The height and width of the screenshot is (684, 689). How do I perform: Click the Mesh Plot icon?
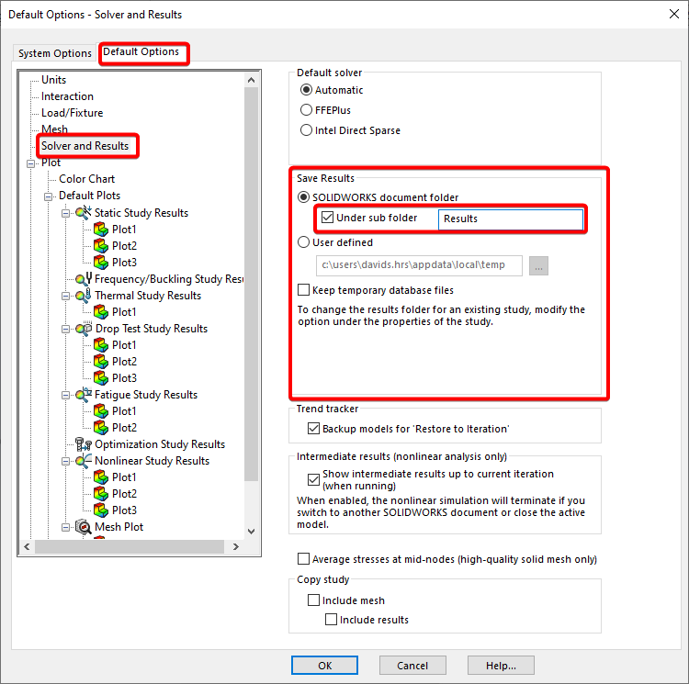coord(83,527)
